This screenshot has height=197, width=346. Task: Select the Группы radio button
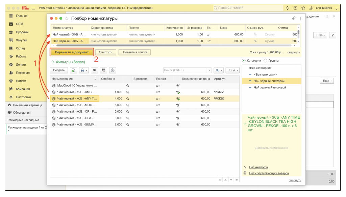pos(266,61)
